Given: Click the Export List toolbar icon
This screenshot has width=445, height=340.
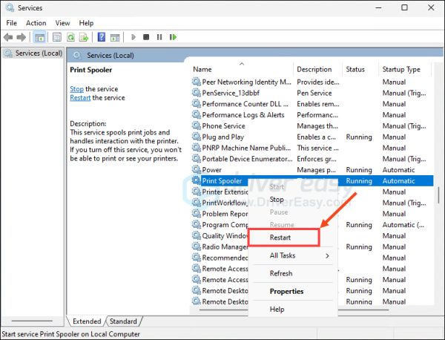Looking at the screenshot, I should 85,37.
